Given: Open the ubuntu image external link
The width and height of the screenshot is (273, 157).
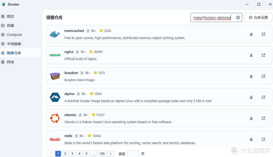Looking at the screenshot, I should [263, 118].
